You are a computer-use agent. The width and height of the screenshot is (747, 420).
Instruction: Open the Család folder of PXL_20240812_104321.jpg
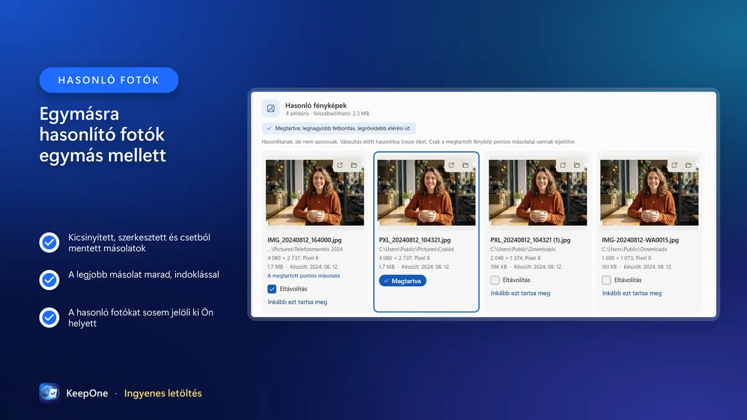pos(465,165)
